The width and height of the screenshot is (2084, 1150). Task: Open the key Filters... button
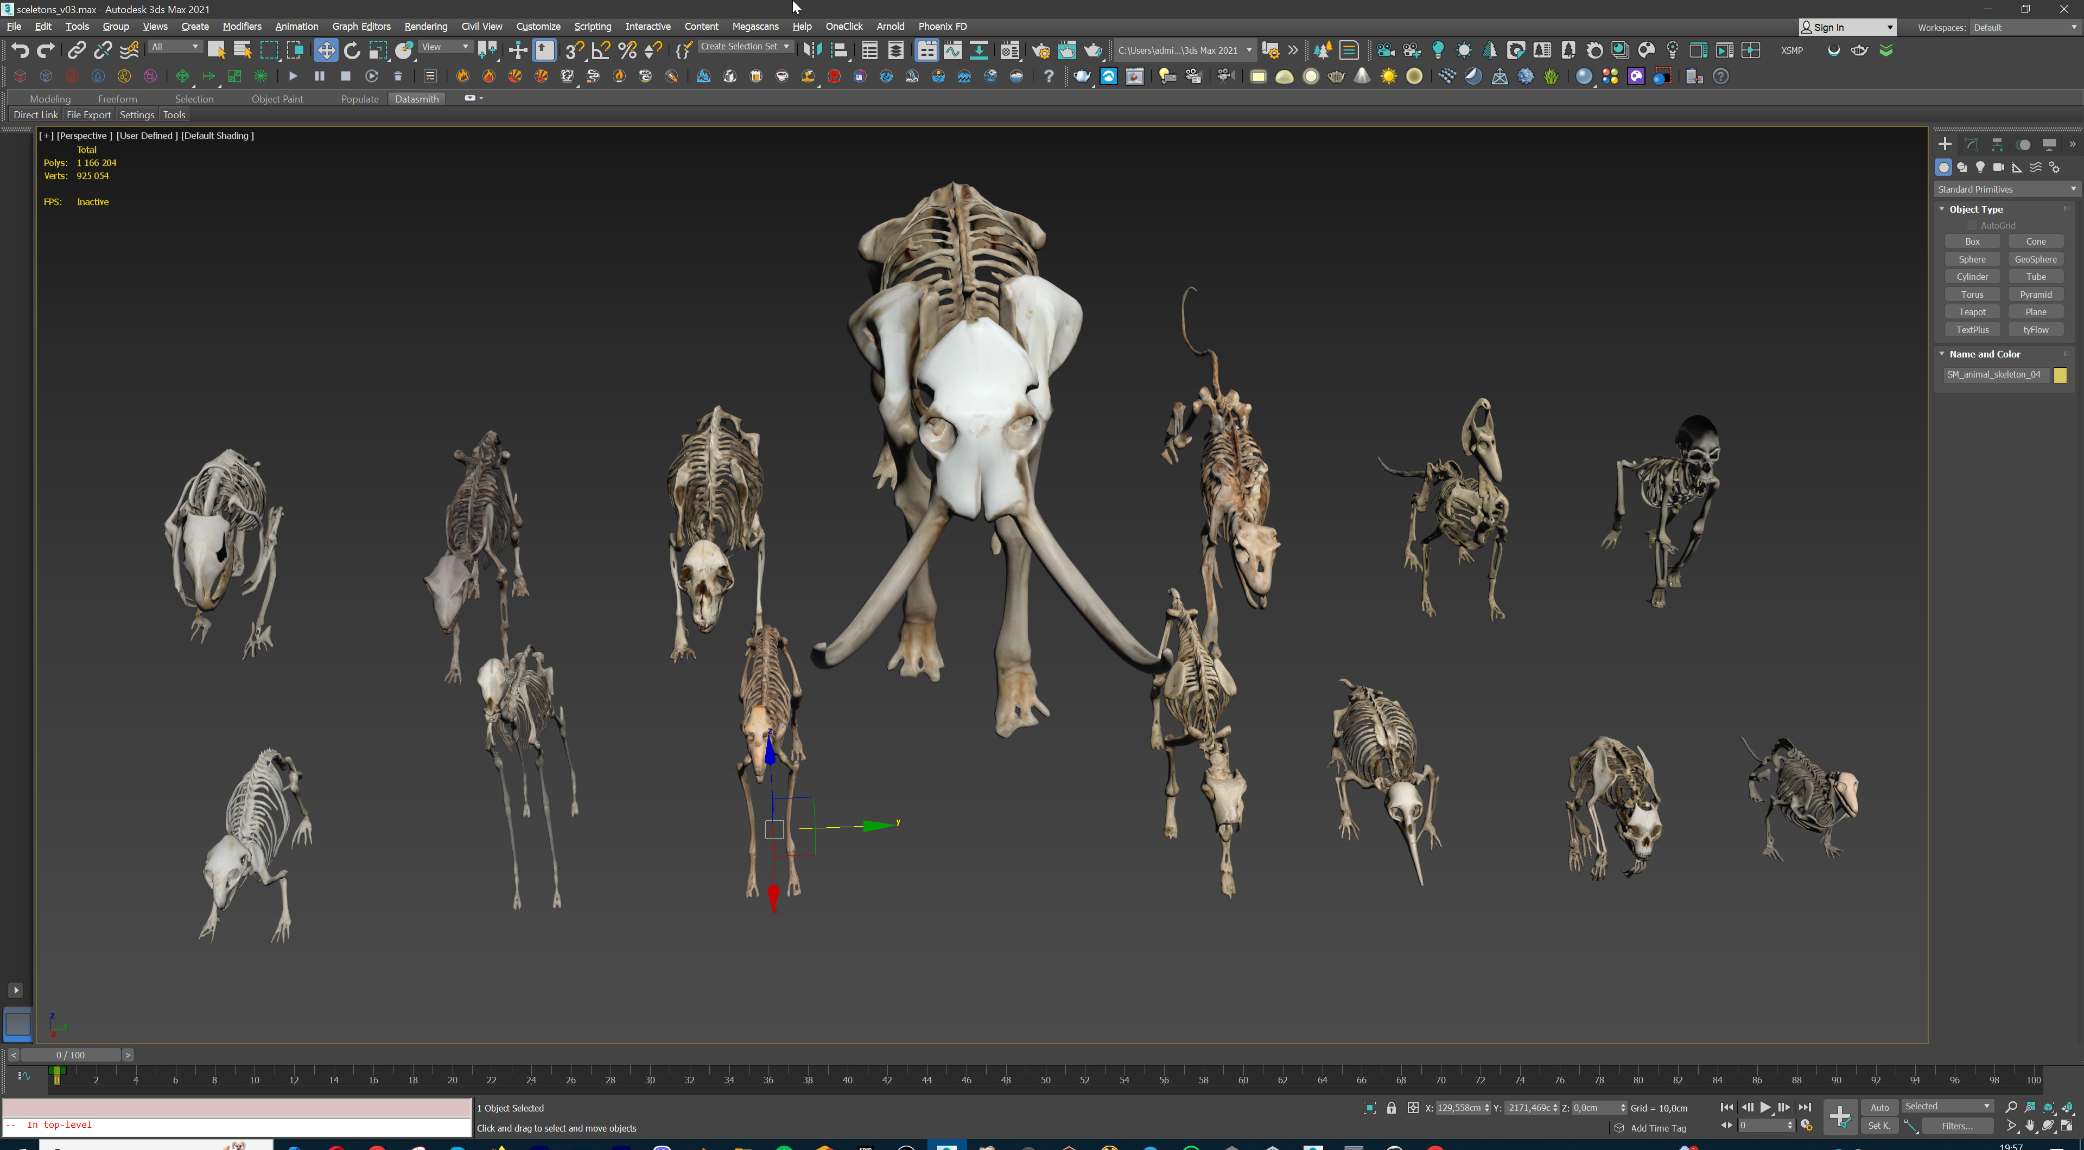pos(1956,1126)
